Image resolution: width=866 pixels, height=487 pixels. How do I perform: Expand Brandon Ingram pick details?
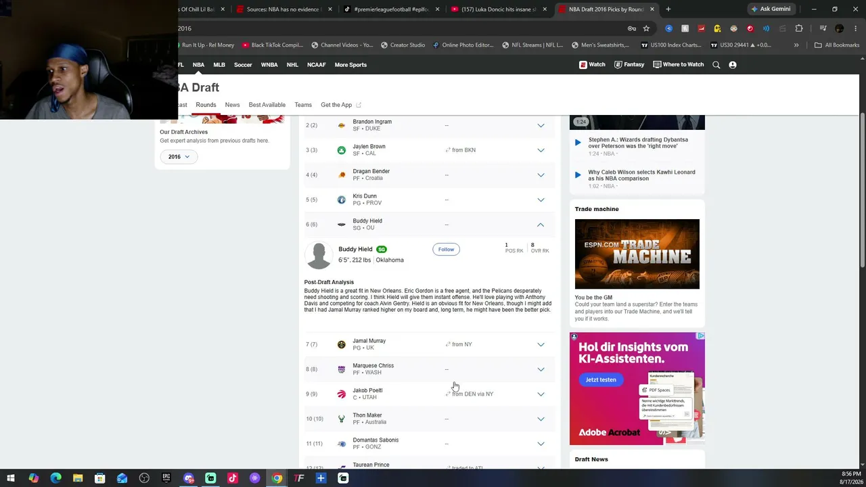tap(541, 125)
